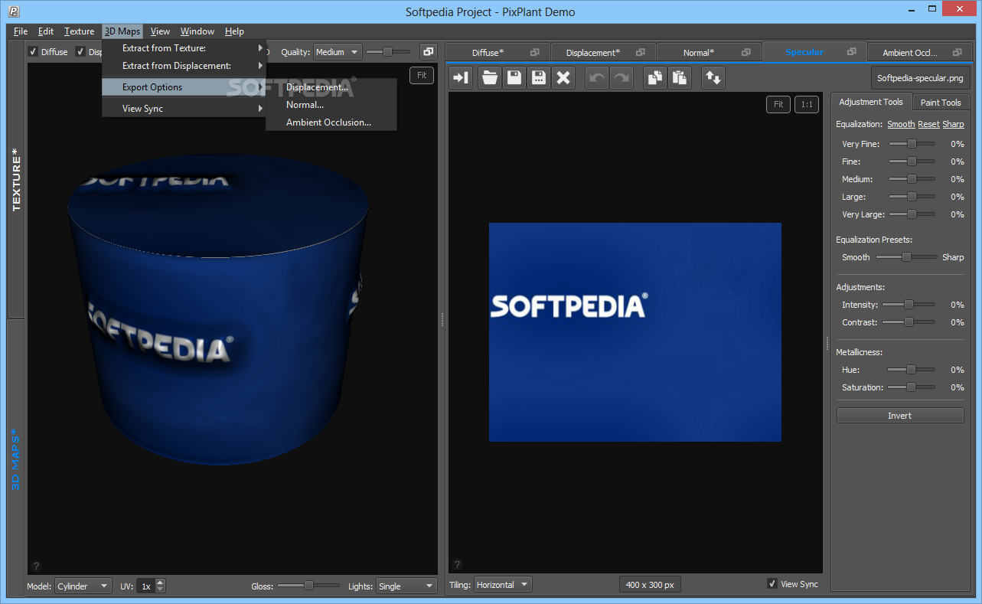Image resolution: width=982 pixels, height=604 pixels.
Task: Toggle the Diffuse checkbox
Action: [x=33, y=52]
